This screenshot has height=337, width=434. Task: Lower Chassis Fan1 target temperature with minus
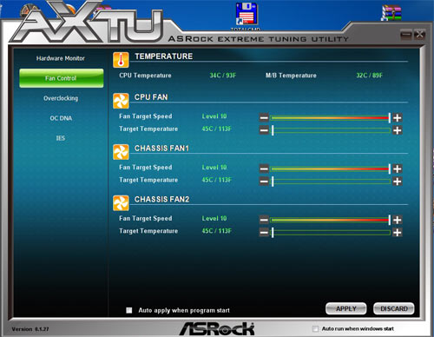click(x=264, y=182)
